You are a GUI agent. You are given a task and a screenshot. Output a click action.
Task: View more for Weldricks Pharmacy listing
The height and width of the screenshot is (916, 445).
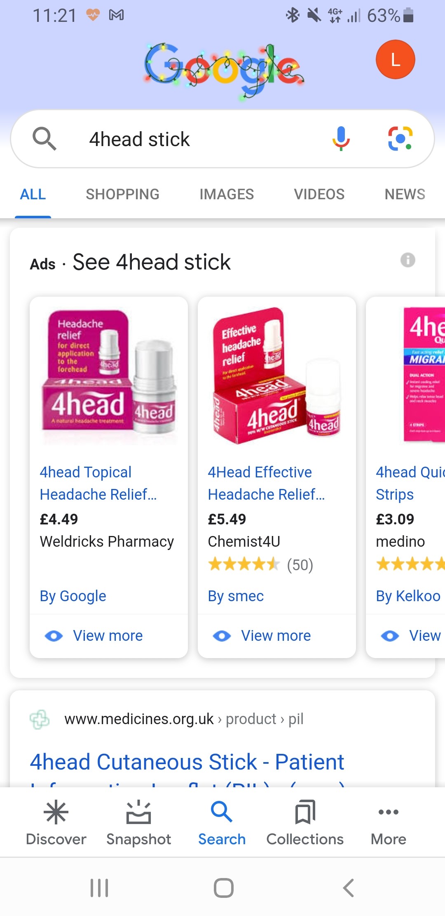point(108,635)
